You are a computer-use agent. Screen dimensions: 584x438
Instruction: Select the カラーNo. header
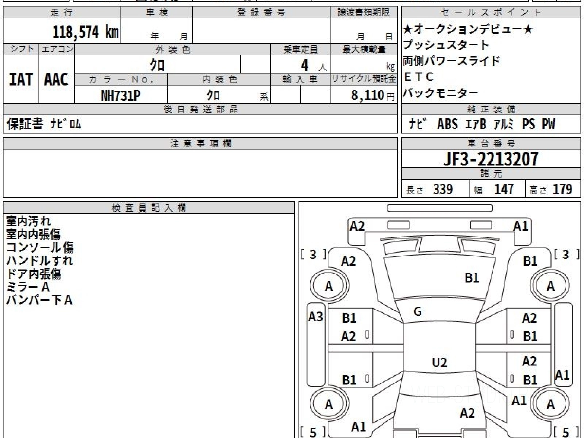(121, 79)
